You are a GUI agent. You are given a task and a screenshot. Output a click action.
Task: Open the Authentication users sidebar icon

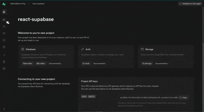4,26
